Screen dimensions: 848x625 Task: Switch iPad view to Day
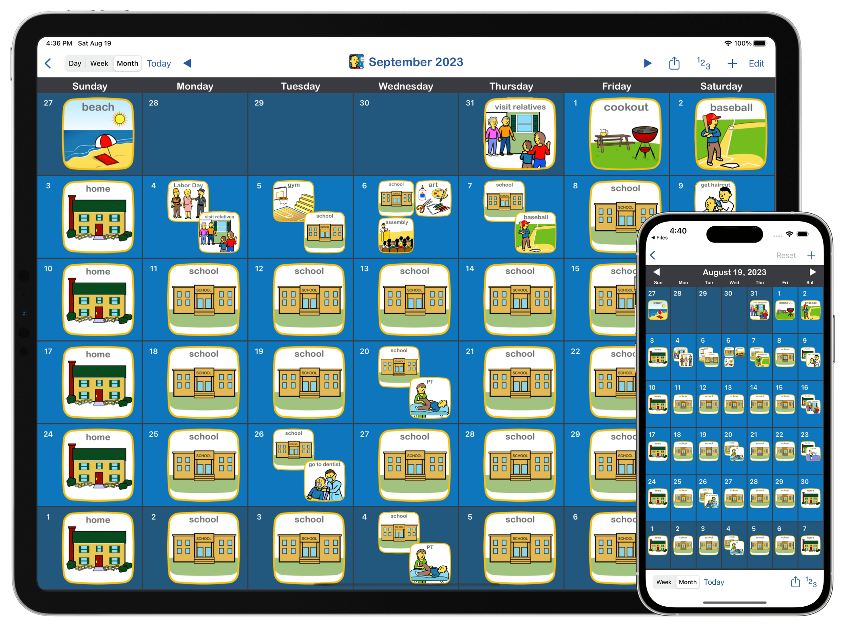pos(75,63)
